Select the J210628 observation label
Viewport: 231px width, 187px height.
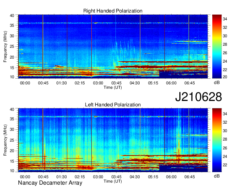[x=198, y=97]
